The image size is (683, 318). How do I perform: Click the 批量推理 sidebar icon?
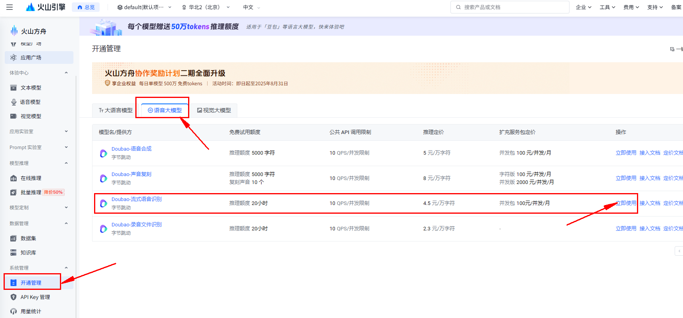pyautogui.click(x=13, y=192)
